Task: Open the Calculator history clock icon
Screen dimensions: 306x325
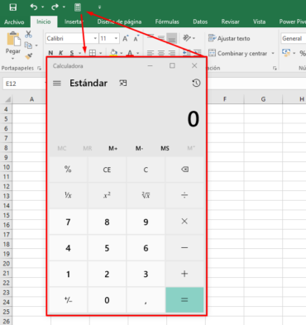Action: point(196,83)
